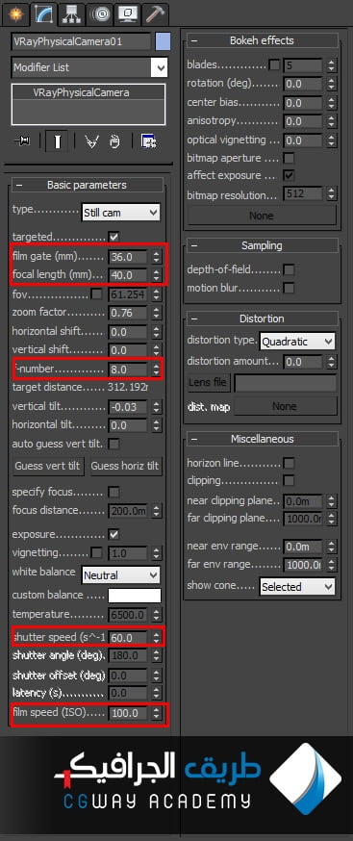Click the horizontal shift value field
This screenshot has width=353, height=841.
coord(128,332)
